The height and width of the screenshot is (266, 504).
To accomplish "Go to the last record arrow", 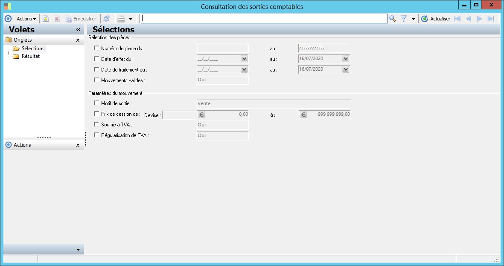I will tap(490, 19).
